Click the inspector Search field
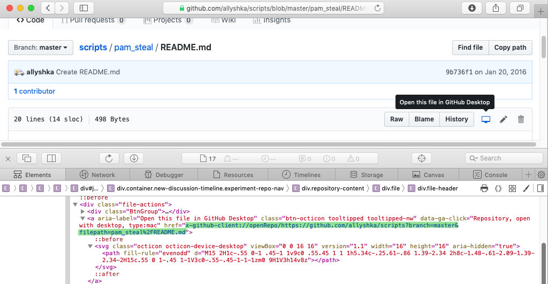The width and height of the screenshot is (548, 284). tap(504, 158)
